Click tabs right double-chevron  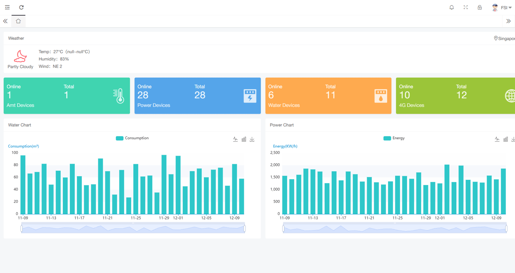pyautogui.click(x=509, y=21)
